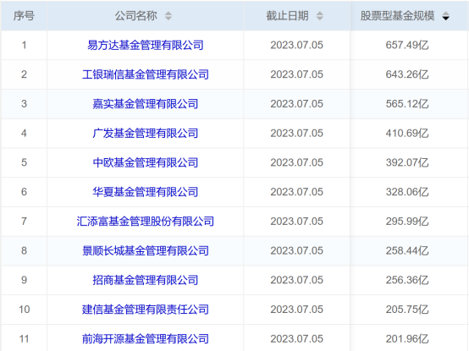Open 景顺长城基金管理有限公司 link
This screenshot has width=469, height=351.
146,250
